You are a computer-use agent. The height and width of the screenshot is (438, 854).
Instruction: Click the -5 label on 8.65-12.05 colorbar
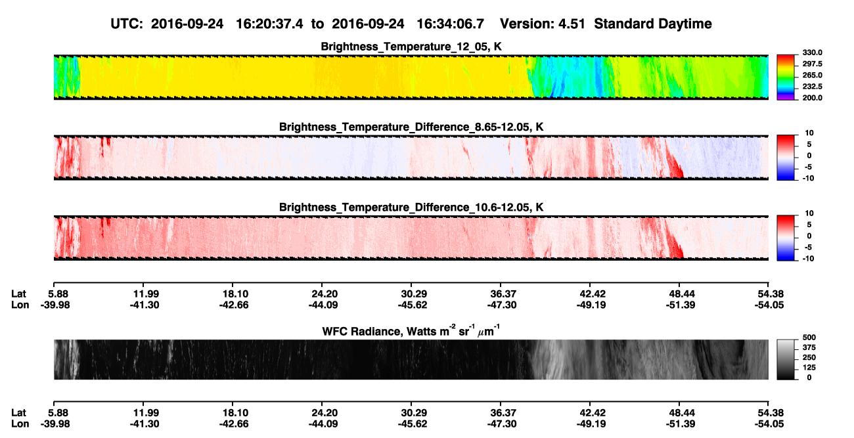[x=808, y=167]
